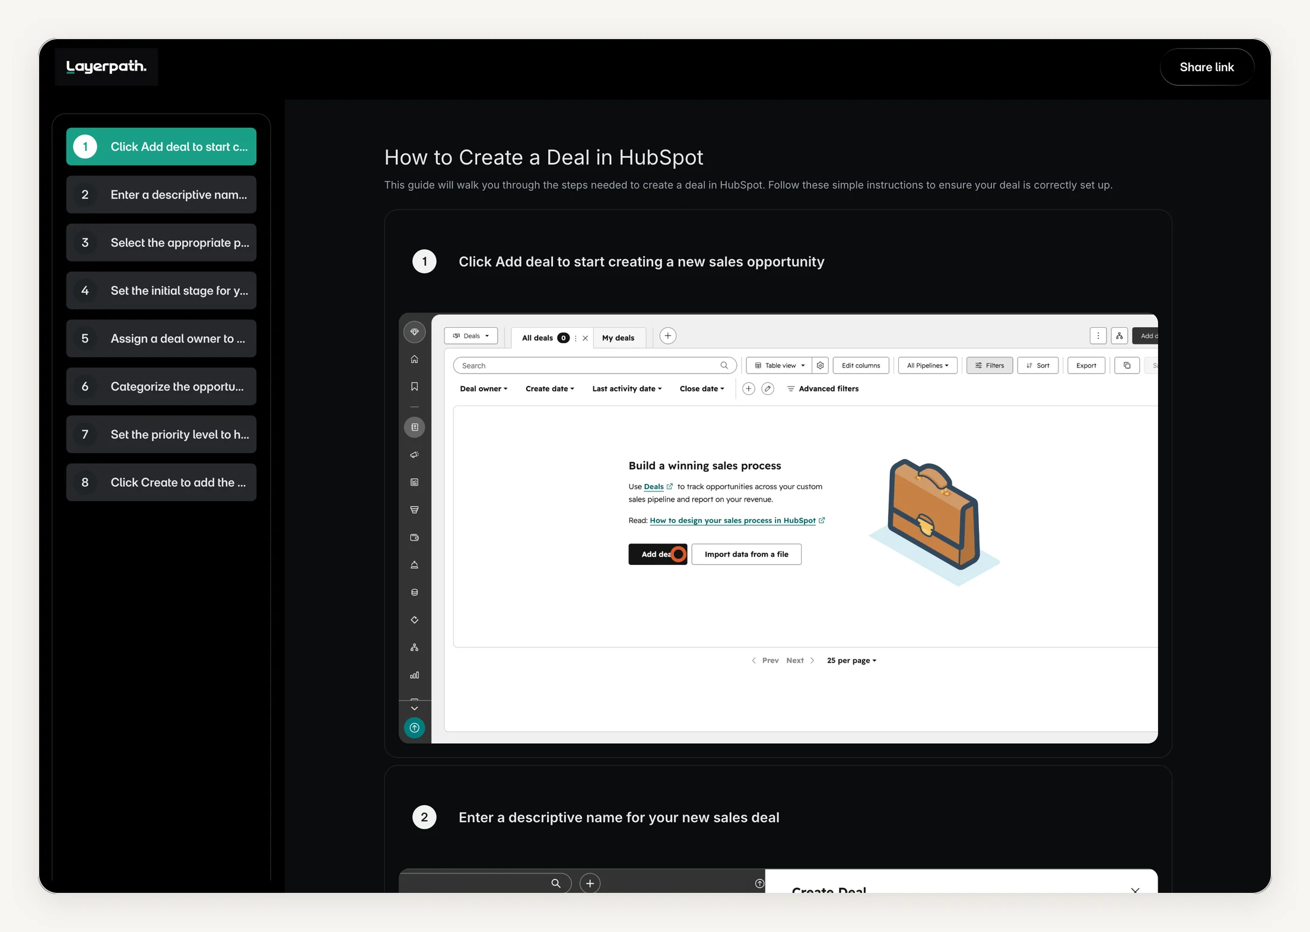Open the Close date filter dropdown

tap(702, 388)
